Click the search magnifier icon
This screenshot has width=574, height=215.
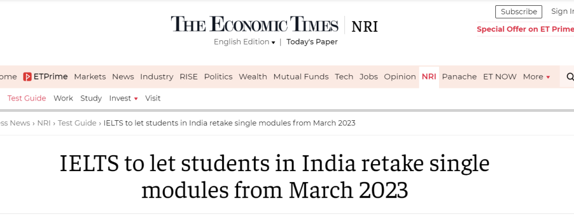pos(570,77)
